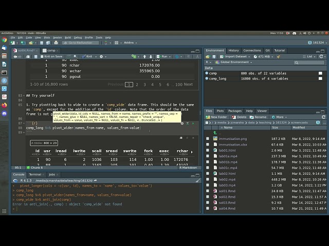Click the Find/Replace magnifier icon in editor
This screenshot has width=329, height=246.
tap(76, 56)
